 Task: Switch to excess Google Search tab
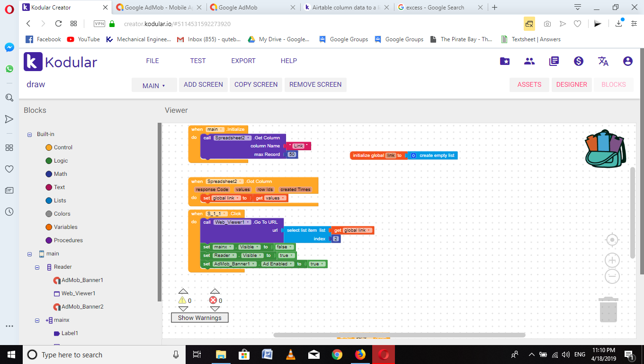pos(440,7)
